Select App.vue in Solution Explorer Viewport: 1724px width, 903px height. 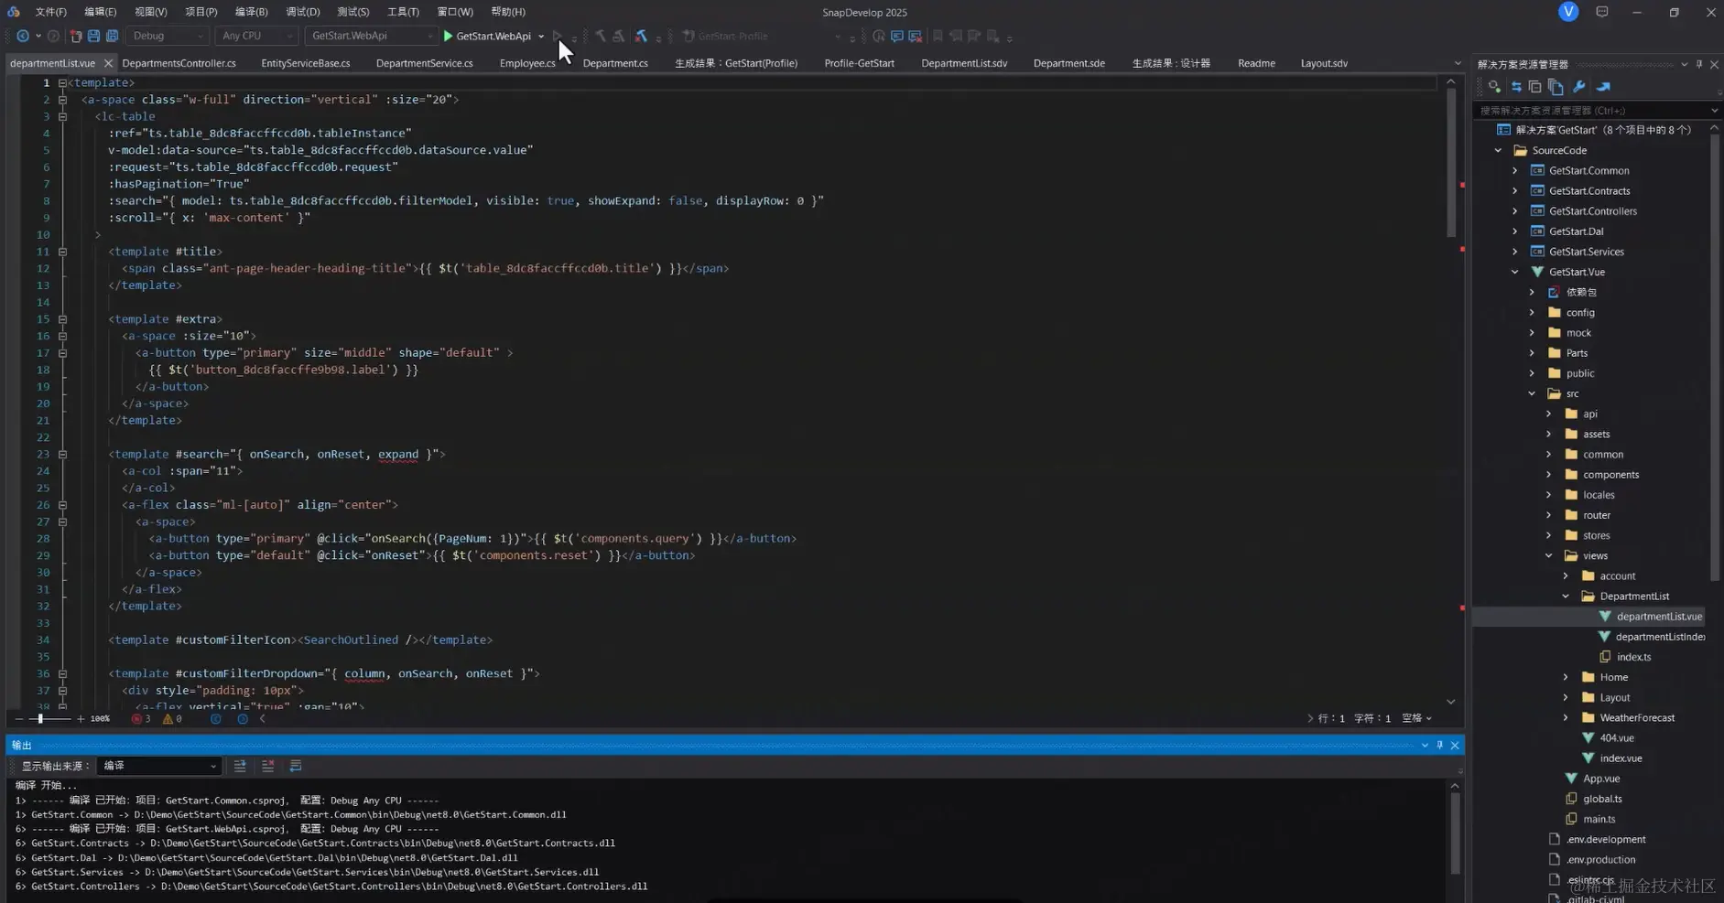(x=1601, y=778)
